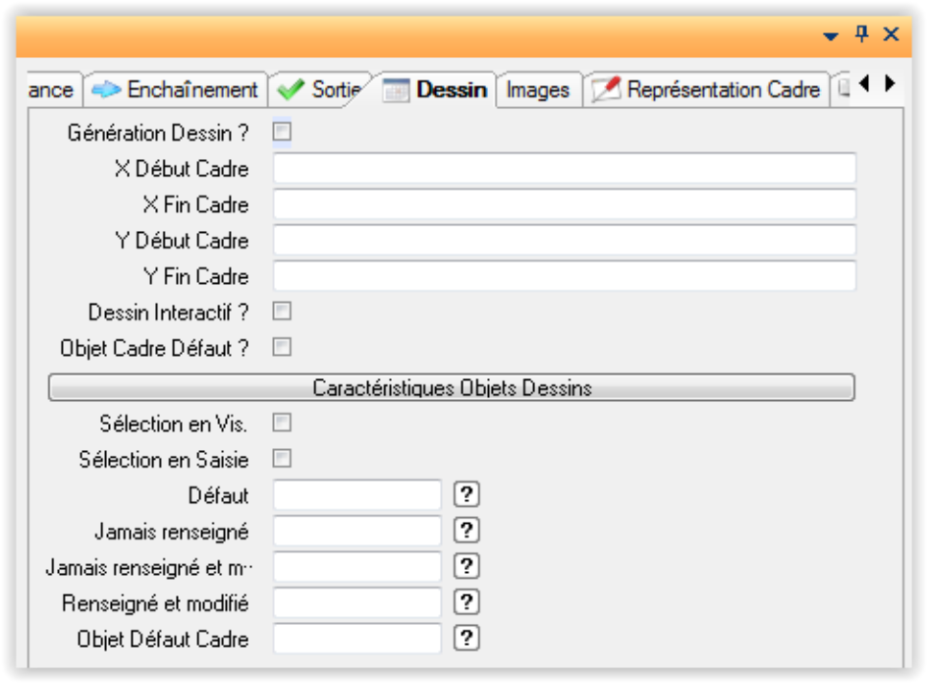927x683 pixels.
Task: Toggle Sélection en Vis. checkbox
Action: pos(282,423)
